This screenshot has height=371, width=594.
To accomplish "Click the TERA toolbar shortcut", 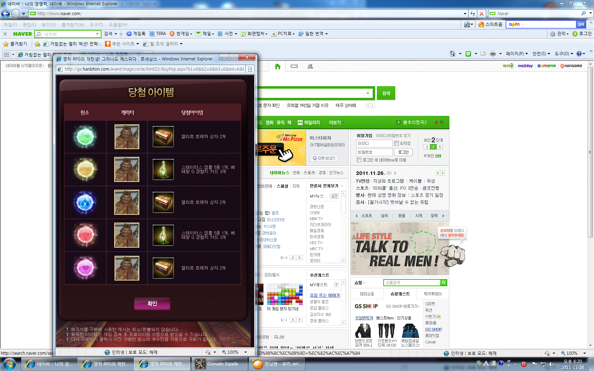I will point(157,34).
